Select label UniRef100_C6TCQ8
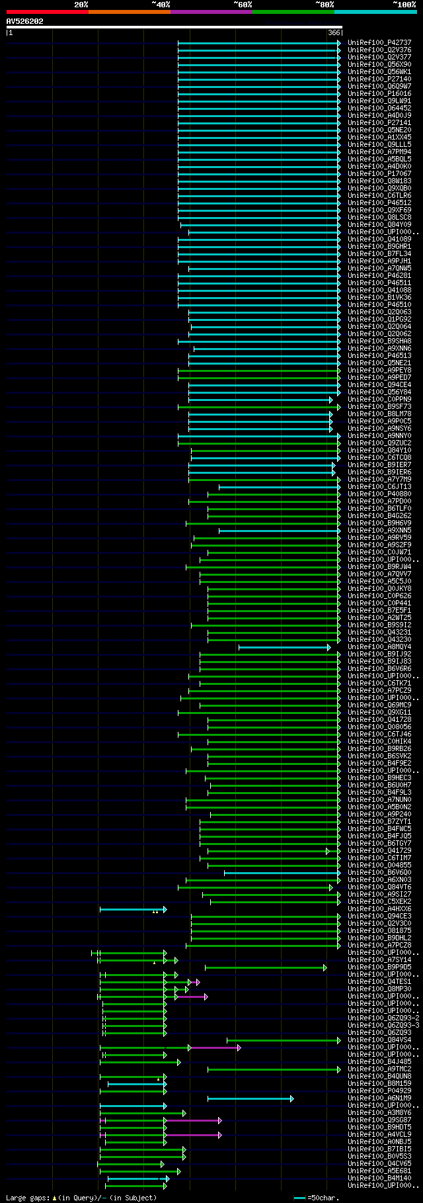423x1203 pixels. pyautogui.click(x=379, y=458)
